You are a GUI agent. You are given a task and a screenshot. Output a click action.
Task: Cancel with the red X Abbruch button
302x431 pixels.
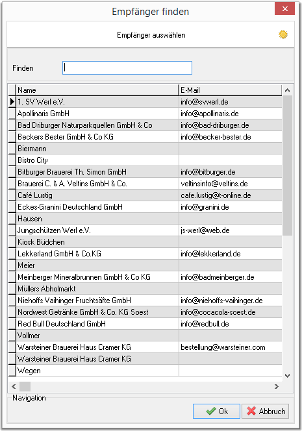[x=266, y=412]
